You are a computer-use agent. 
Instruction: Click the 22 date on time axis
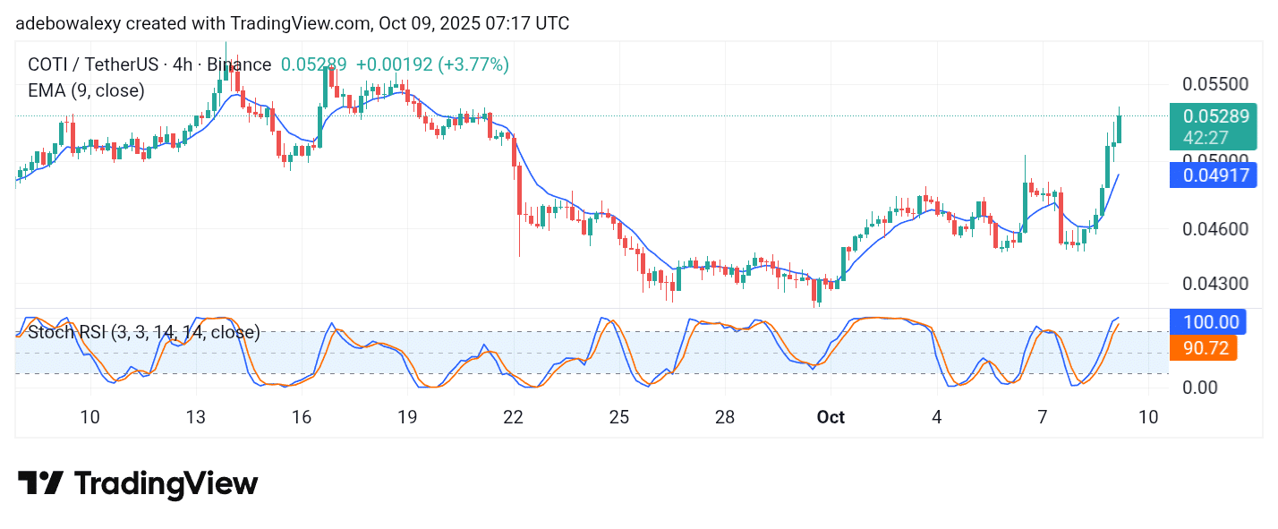[x=513, y=417]
